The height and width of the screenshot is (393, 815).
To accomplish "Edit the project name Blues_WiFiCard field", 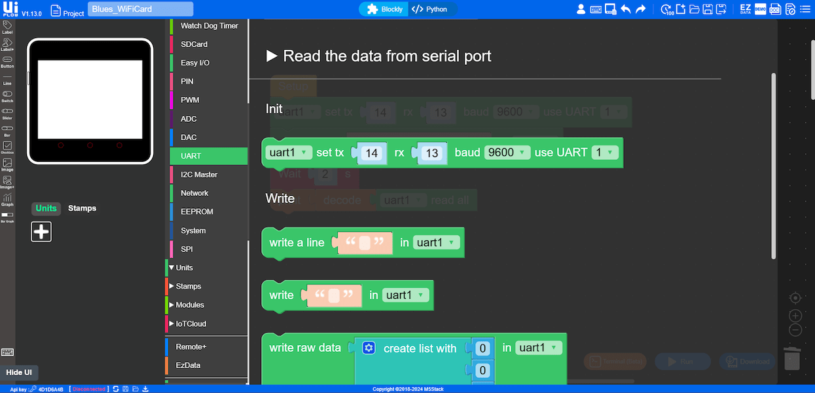I will pyautogui.click(x=140, y=9).
